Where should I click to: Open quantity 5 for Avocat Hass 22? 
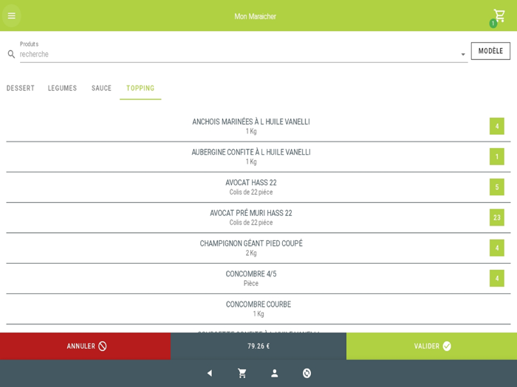pos(497,187)
